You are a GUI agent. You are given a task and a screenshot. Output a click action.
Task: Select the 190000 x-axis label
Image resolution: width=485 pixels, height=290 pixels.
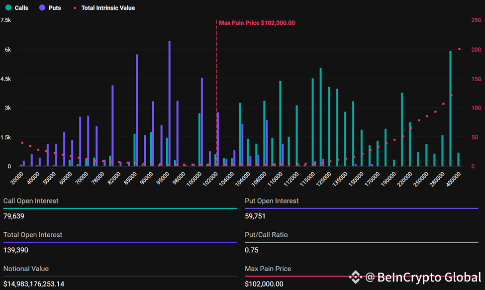(x=389, y=179)
